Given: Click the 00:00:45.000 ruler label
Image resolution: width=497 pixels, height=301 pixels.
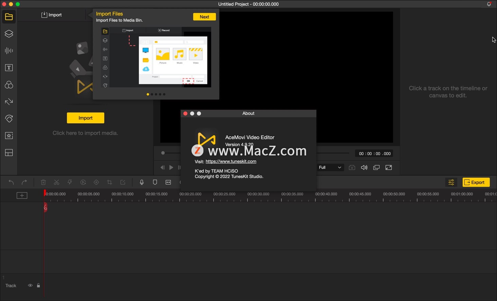Looking at the screenshot, I should click(360, 194).
